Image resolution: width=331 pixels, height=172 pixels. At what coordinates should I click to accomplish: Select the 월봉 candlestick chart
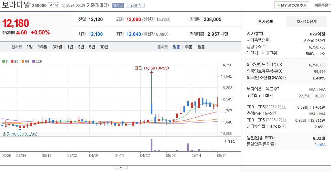(x=201, y=47)
